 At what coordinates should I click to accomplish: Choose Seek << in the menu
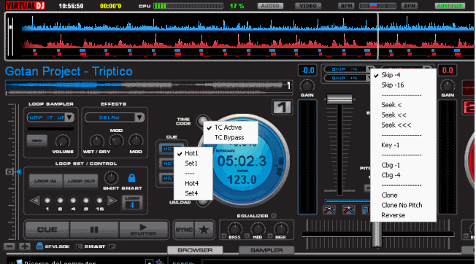pos(394,115)
